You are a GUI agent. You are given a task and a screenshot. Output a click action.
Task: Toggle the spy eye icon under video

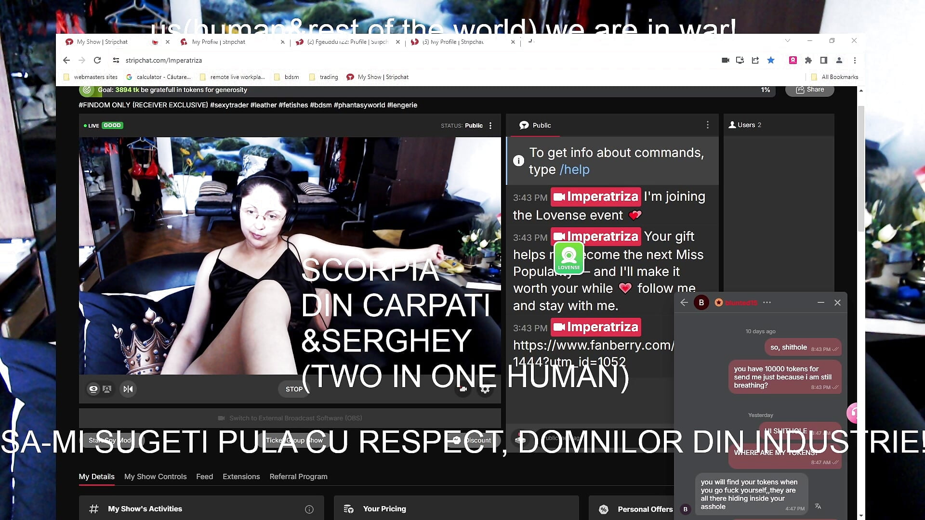93,389
